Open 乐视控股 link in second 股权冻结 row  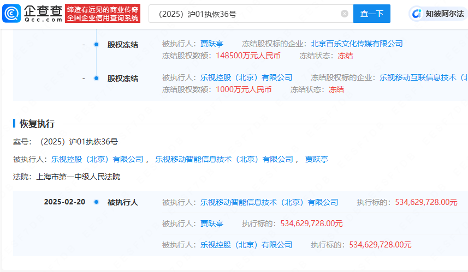click(246, 77)
